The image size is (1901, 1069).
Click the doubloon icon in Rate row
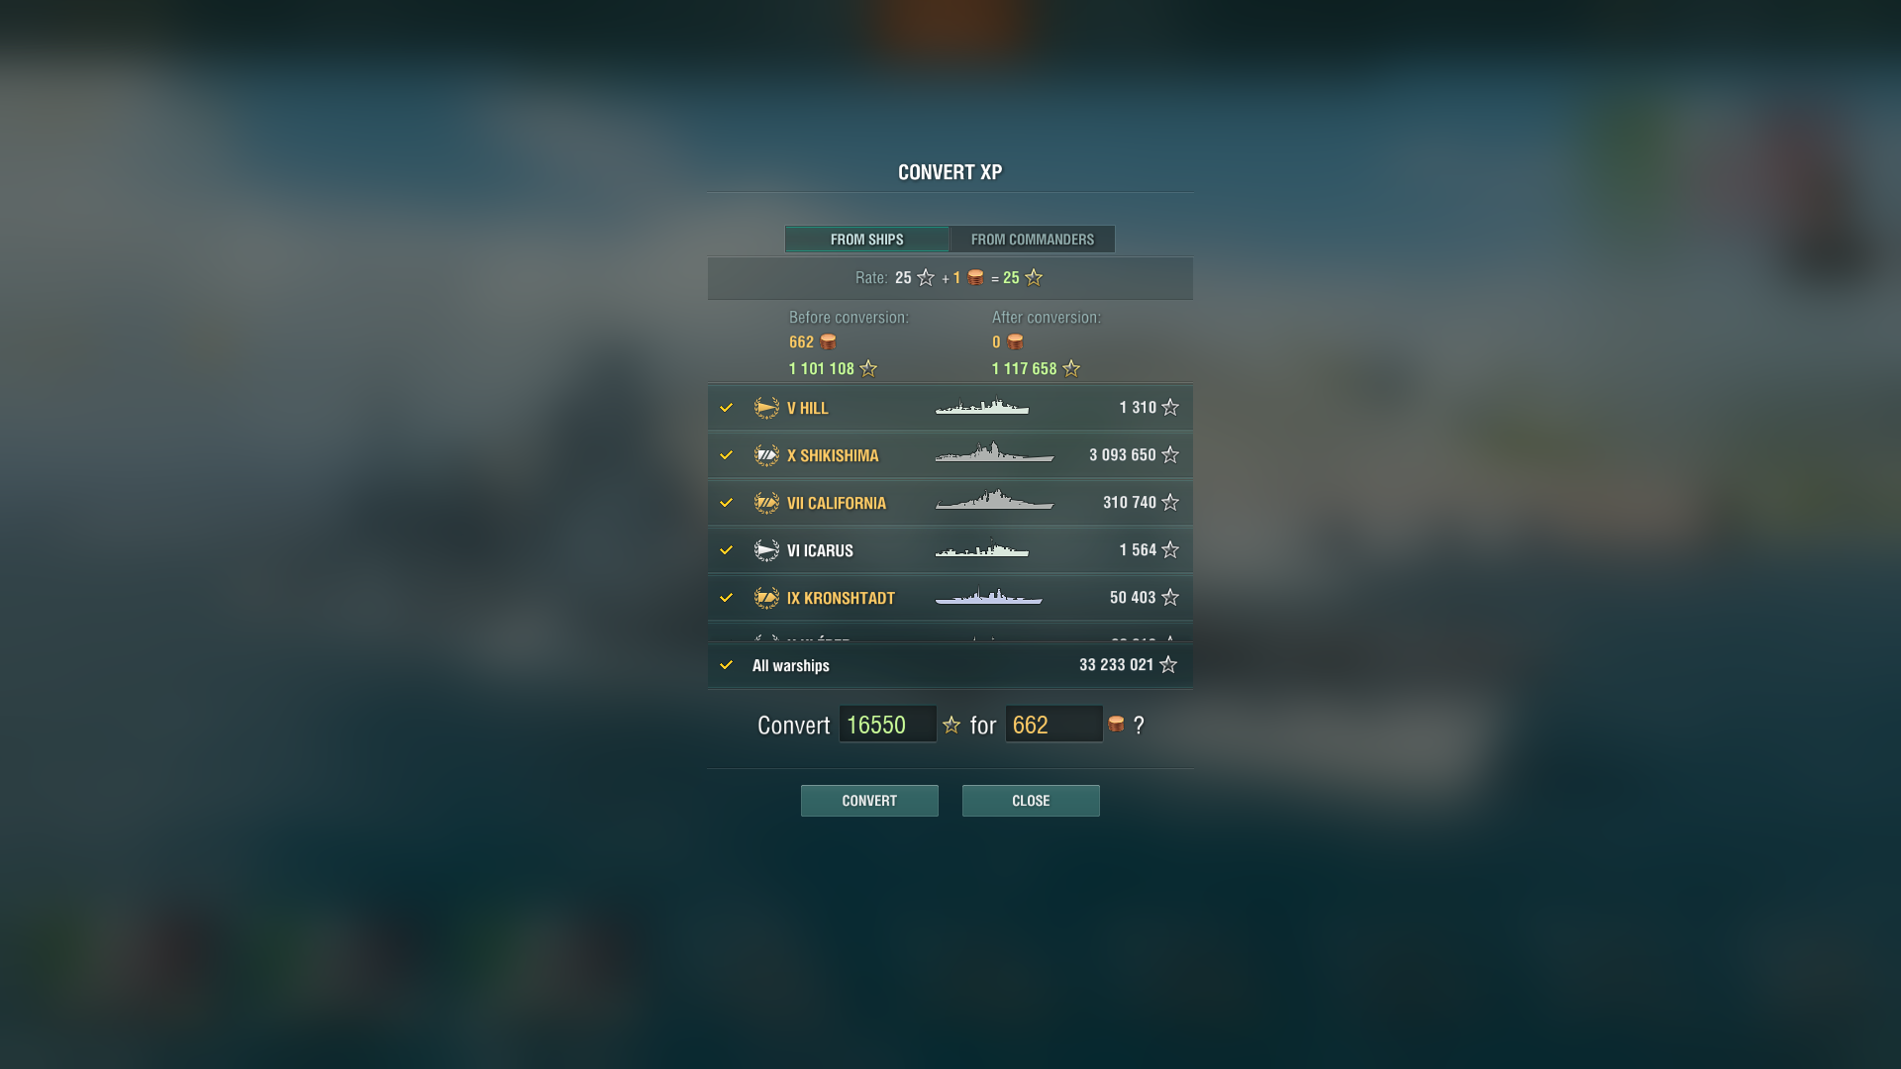[x=975, y=278]
